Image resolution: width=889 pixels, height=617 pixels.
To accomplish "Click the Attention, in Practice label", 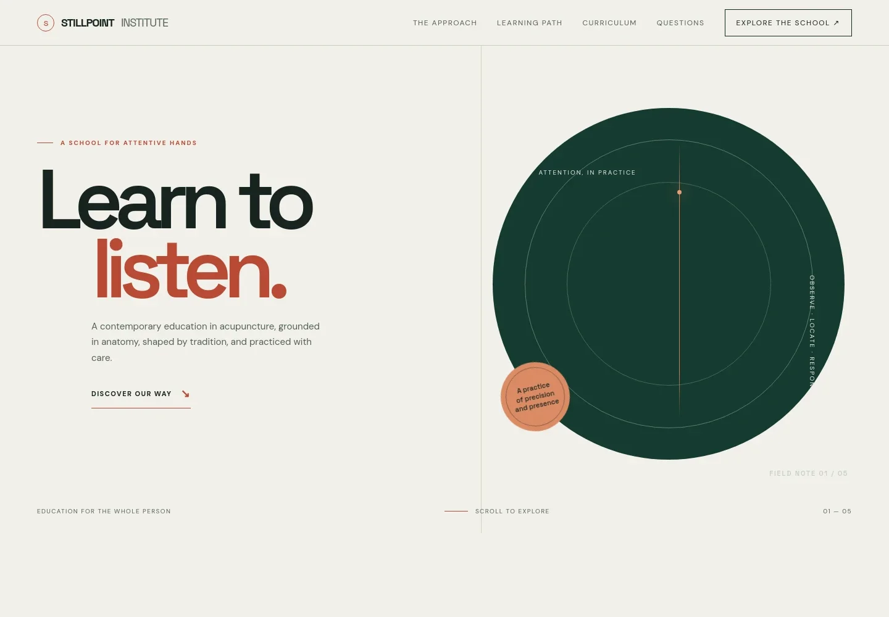I will click(x=587, y=173).
